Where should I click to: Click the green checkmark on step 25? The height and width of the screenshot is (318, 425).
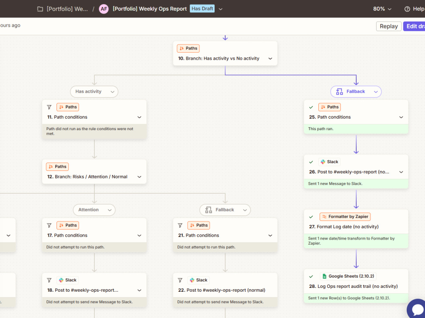click(311, 107)
